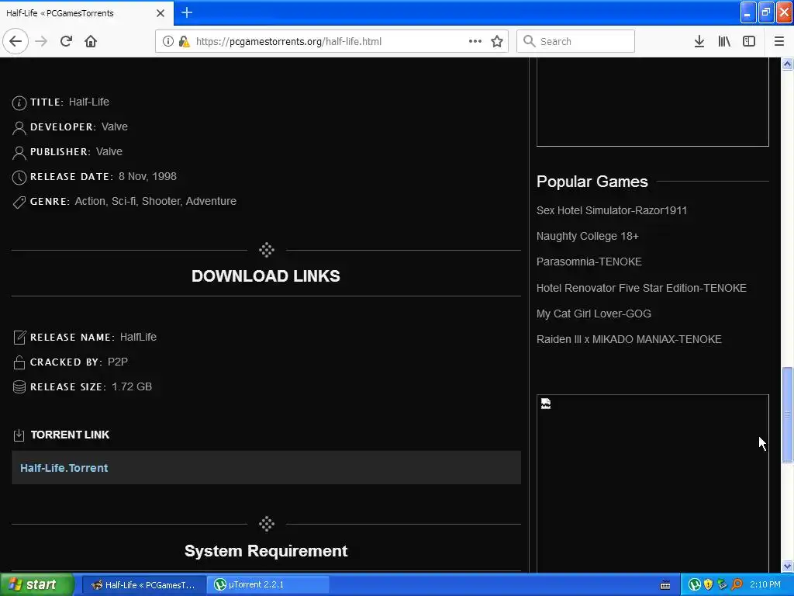Click the info icon beside TITLE
794x596 pixels.
tap(19, 103)
